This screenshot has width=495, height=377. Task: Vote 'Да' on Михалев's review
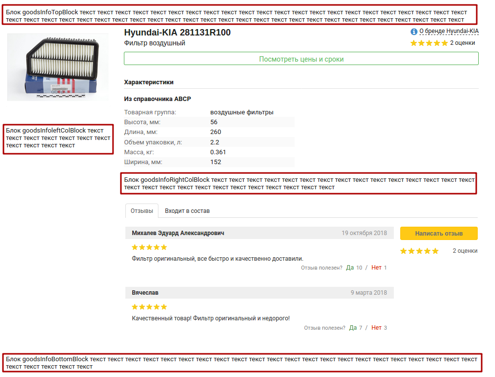coord(350,268)
